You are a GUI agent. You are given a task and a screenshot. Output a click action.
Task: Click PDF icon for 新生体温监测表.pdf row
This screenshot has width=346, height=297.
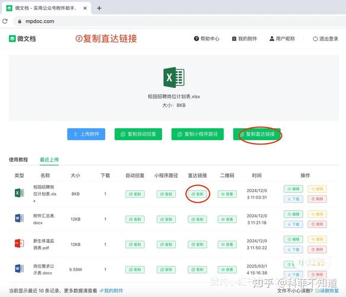click(x=19, y=244)
